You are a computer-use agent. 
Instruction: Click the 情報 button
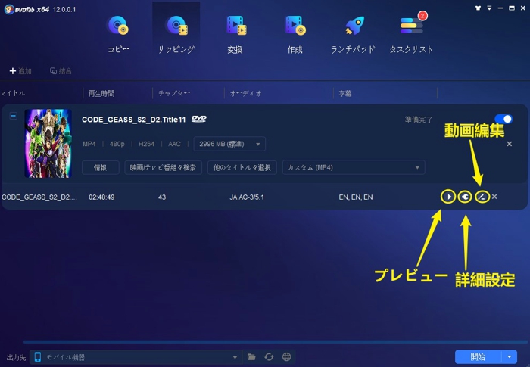click(101, 167)
